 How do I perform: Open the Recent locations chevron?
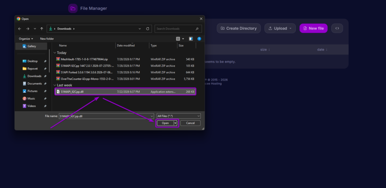pos(35,29)
